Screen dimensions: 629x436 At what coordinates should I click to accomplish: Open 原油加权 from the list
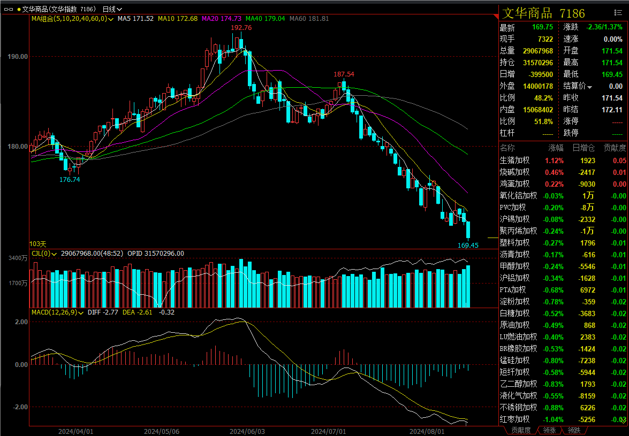(514, 325)
